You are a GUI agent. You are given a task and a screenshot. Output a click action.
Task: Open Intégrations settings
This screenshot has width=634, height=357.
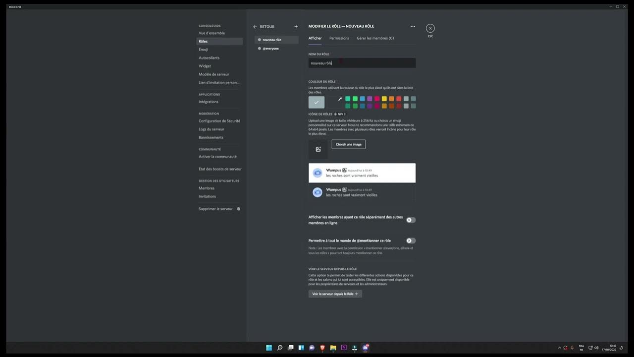(219, 102)
